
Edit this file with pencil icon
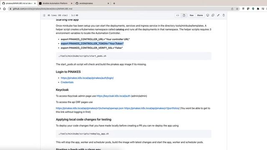(x=218, y=15)
